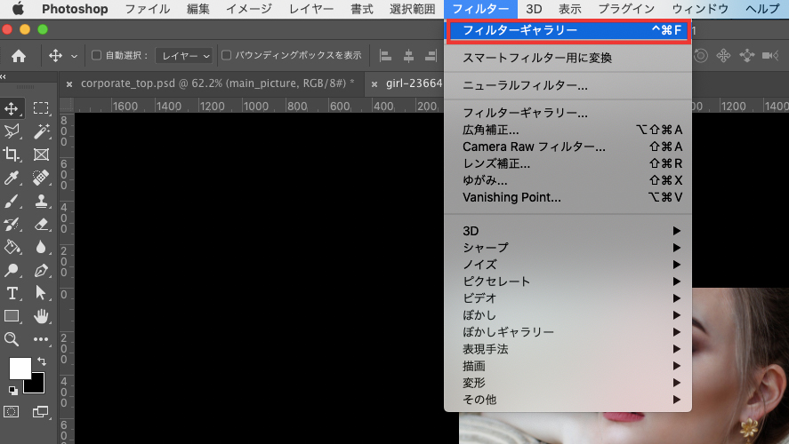
Task: Click the Home icon in options bar
Action: 19,55
